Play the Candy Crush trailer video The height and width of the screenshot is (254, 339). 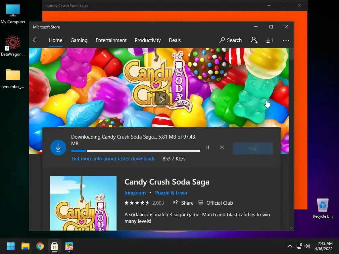(x=161, y=100)
